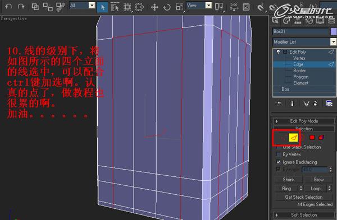Screen dimensions: 337x220
Task: Toggle the 3D Snaps magnet icon
Action: [x=261, y=7]
